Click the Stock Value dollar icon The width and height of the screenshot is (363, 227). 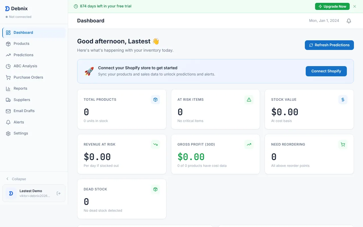(343, 100)
